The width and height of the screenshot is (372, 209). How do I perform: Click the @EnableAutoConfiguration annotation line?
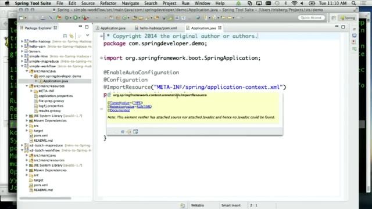coord(141,73)
